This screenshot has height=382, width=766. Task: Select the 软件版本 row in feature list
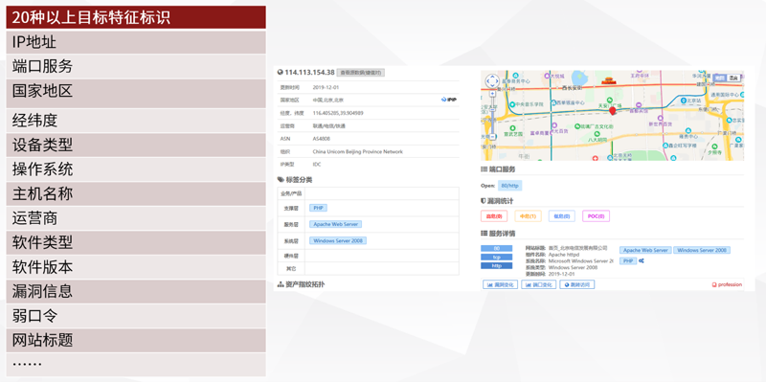(136, 267)
